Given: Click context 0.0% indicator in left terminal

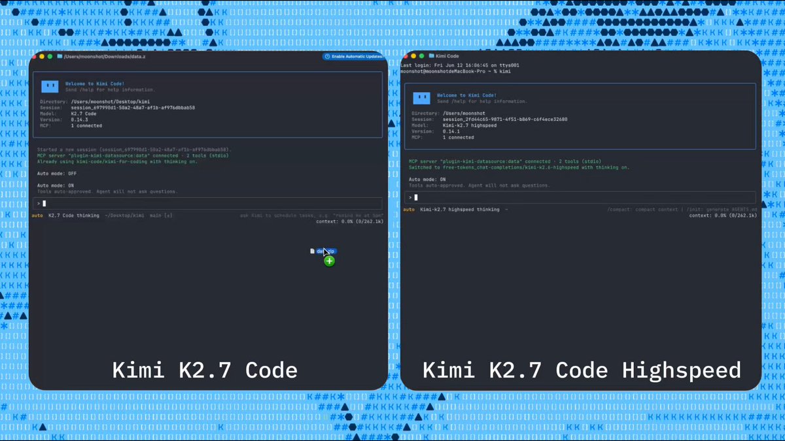Looking at the screenshot, I should (x=349, y=221).
